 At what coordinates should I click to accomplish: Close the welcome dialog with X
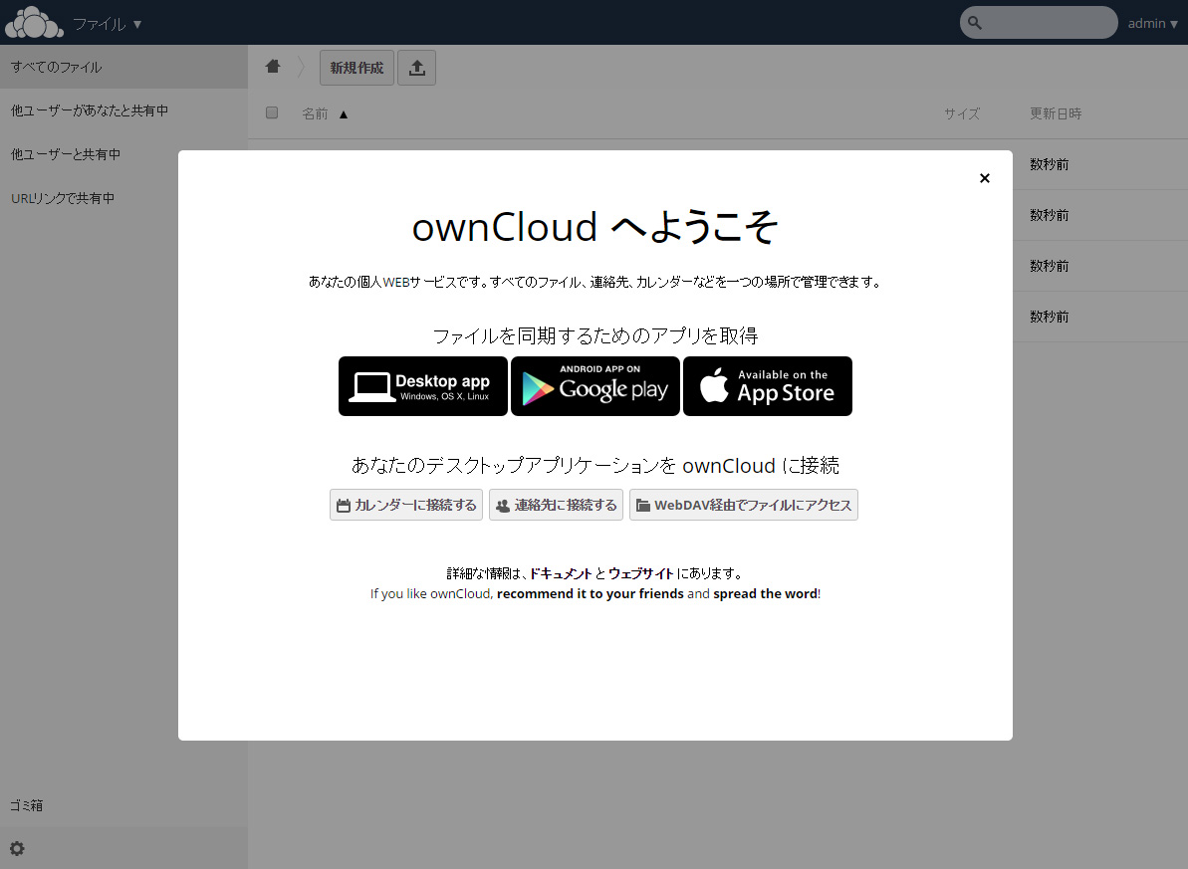click(984, 178)
